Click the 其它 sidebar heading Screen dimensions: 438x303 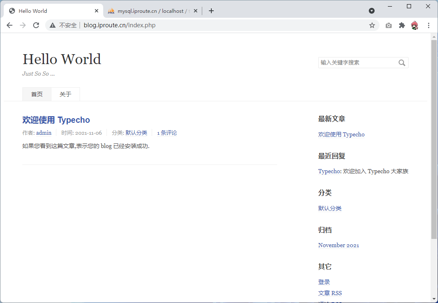coord(325,267)
